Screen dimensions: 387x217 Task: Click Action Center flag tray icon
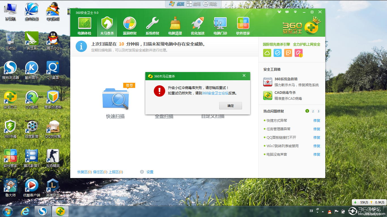[x=337, y=211]
